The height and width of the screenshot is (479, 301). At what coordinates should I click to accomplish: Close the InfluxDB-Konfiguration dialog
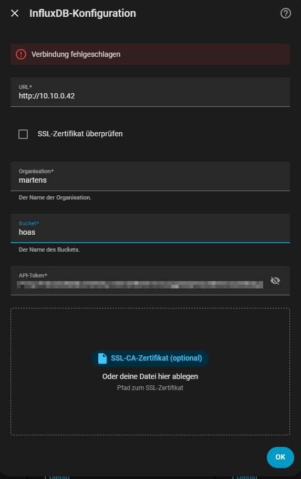(x=15, y=13)
